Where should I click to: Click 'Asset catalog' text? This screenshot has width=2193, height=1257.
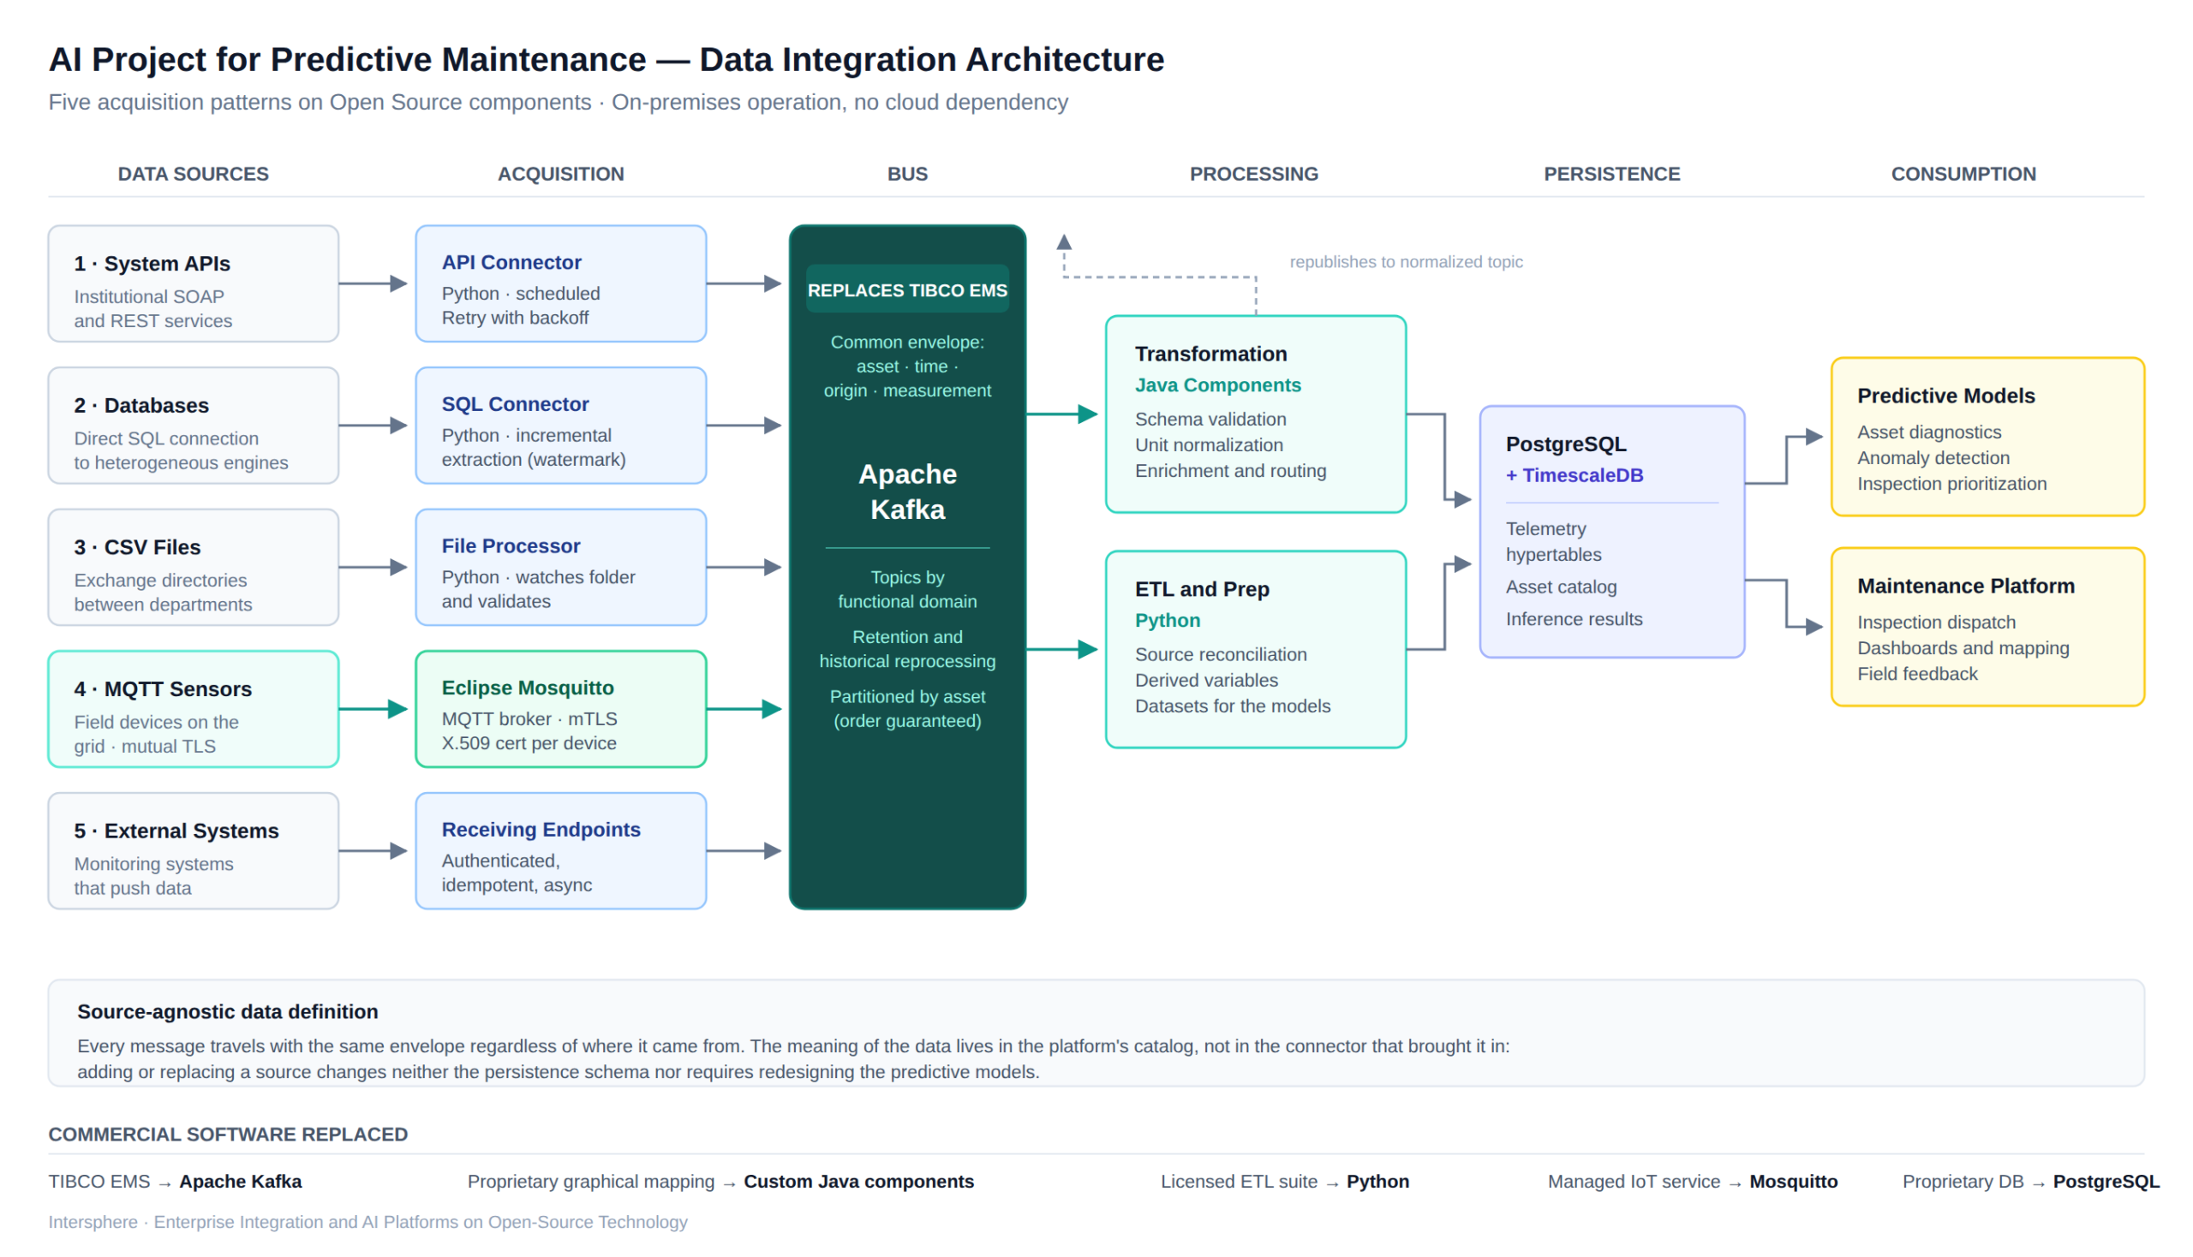coord(1562,587)
